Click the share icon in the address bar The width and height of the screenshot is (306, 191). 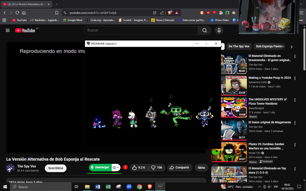[162, 13]
